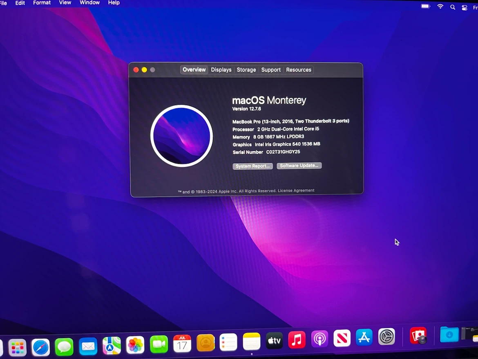Viewport: 478px width, 359px height.
Task: Select the Overview tab
Action: click(x=194, y=70)
